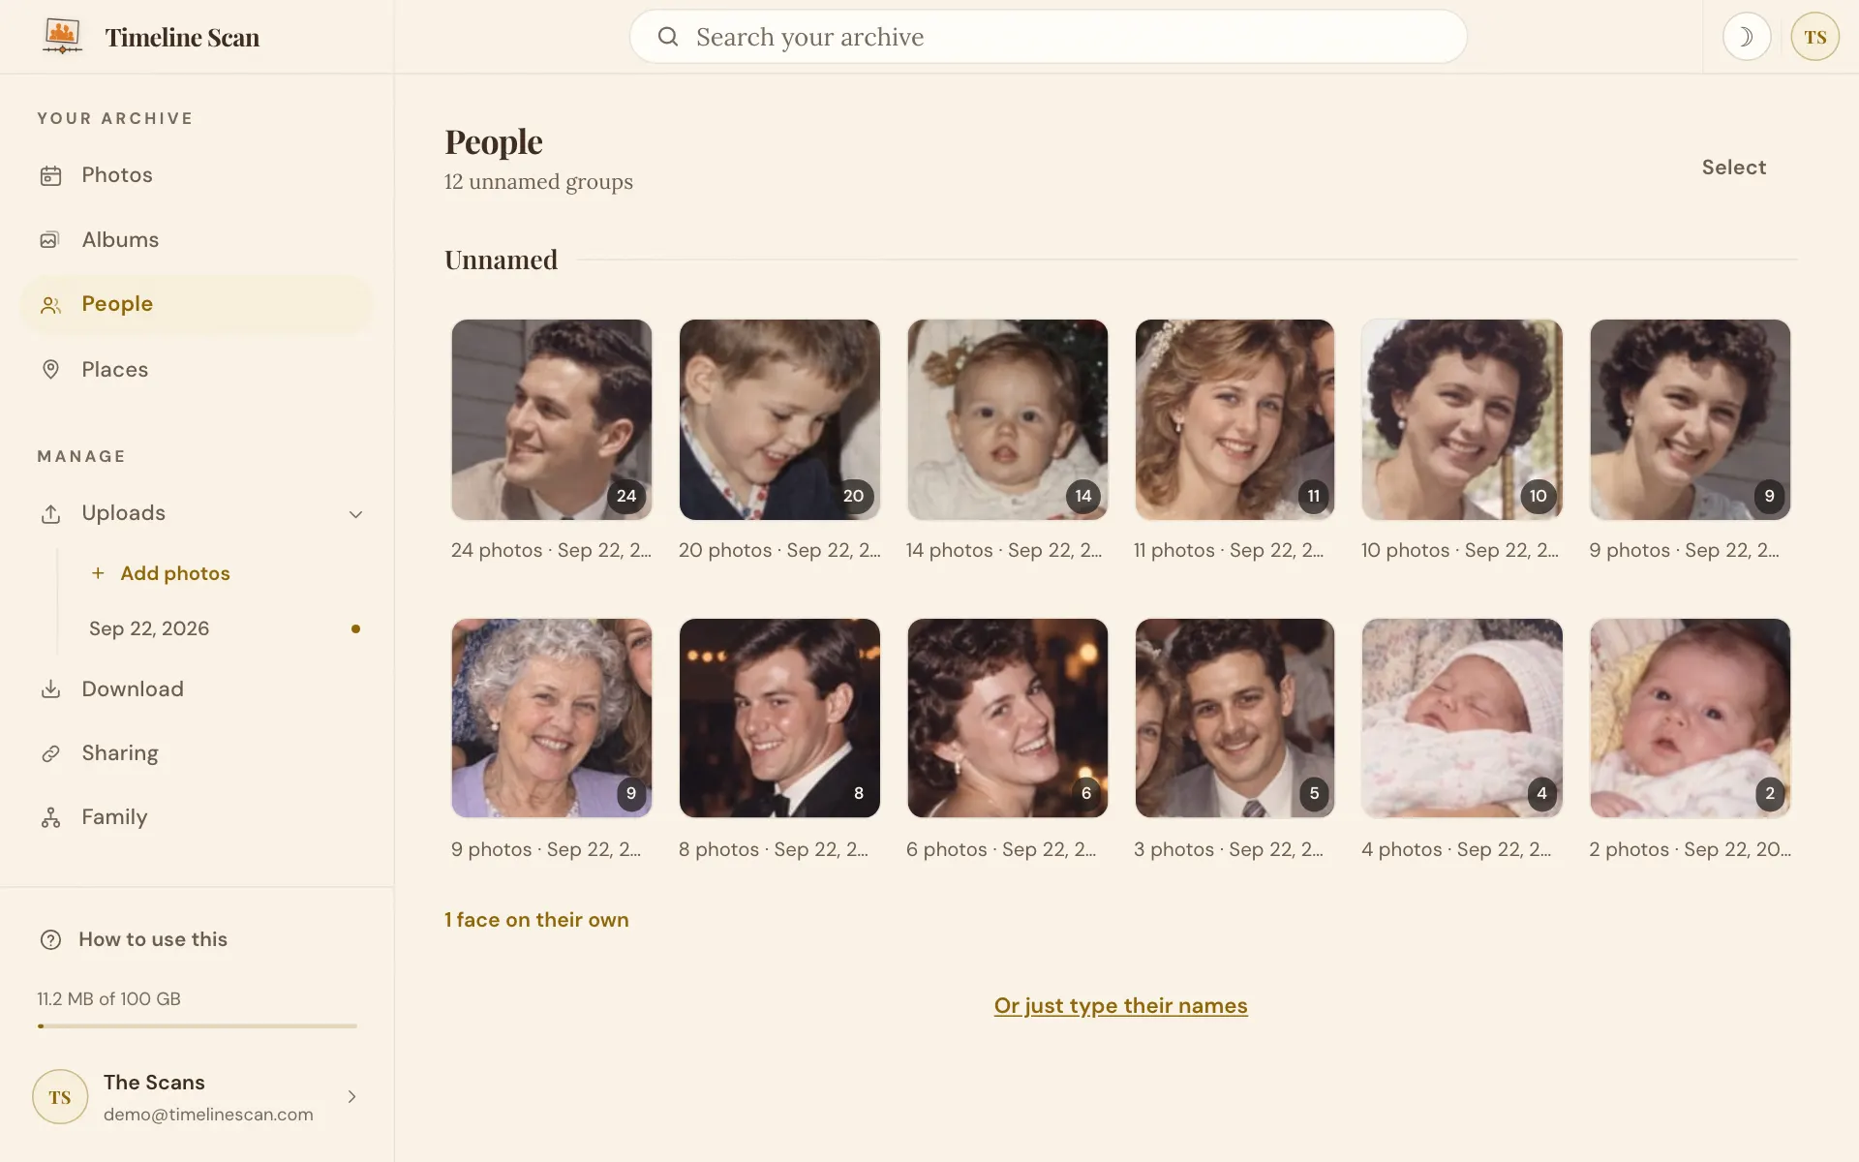The width and height of the screenshot is (1859, 1162).
Task: Open the 4 photos newborn group
Action: click(x=1462, y=719)
